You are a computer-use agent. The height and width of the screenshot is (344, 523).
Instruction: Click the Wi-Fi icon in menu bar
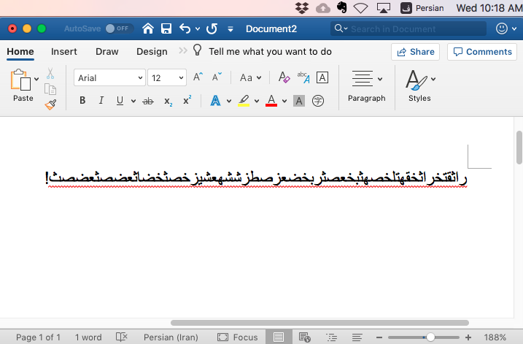pos(360,8)
